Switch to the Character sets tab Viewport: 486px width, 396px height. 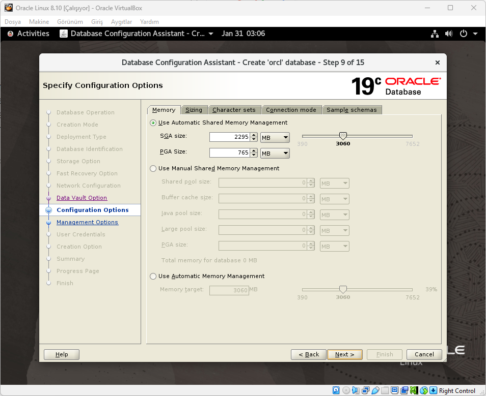(234, 110)
